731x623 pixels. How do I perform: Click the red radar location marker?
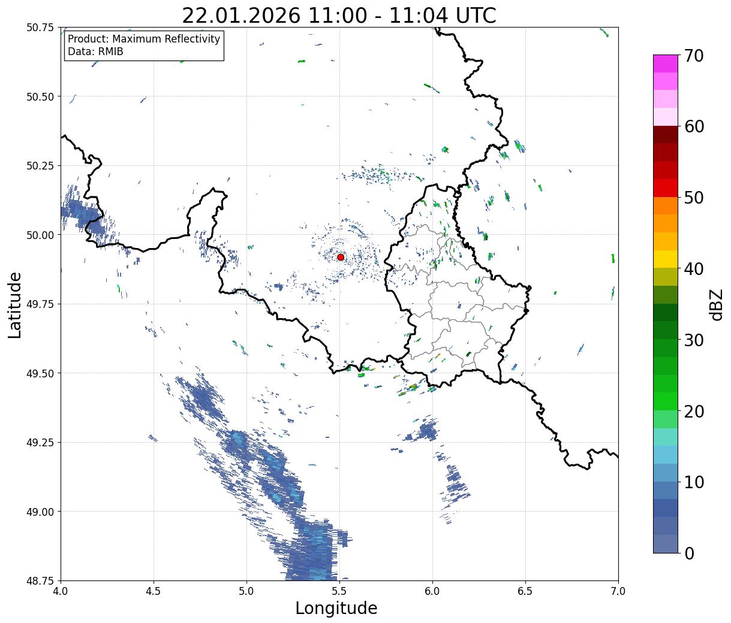click(341, 257)
